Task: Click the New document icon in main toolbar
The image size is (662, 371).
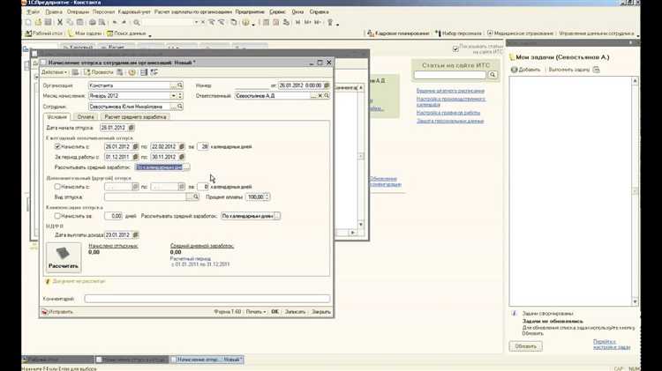Action: click(x=28, y=22)
